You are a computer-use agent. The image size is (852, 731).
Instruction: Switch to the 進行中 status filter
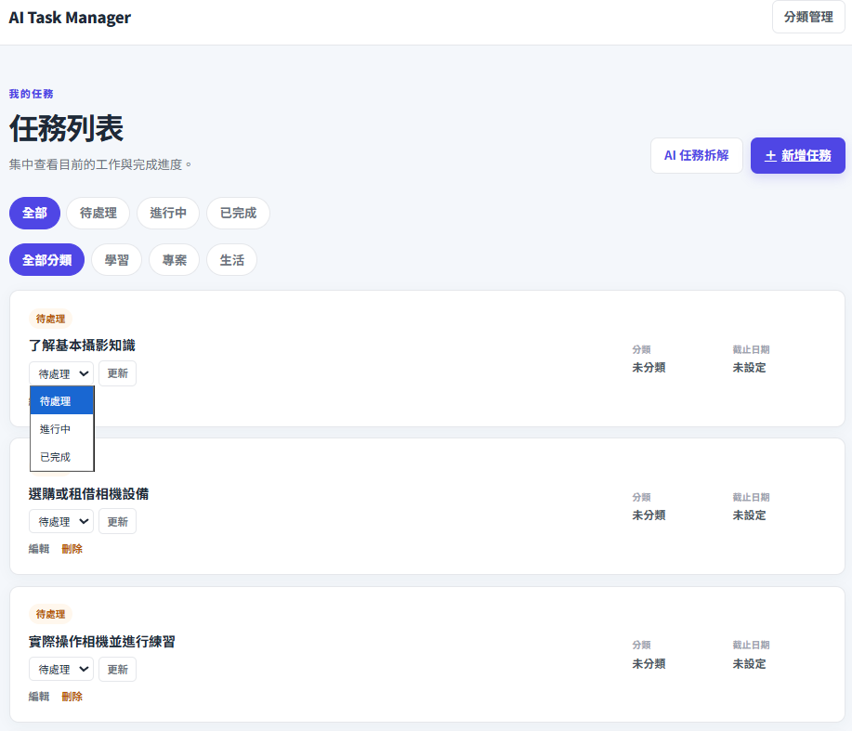[x=168, y=213]
